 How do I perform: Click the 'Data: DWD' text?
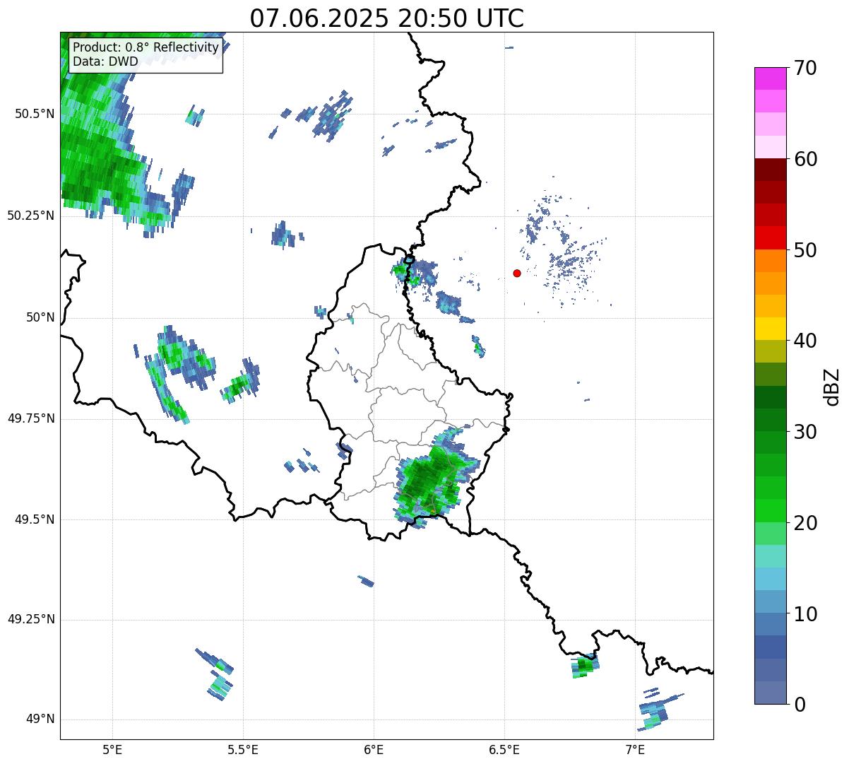point(105,61)
